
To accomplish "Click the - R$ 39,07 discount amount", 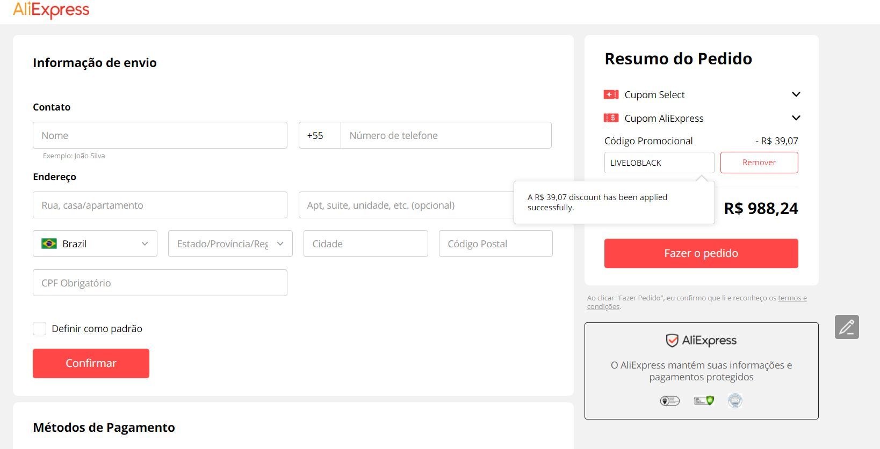I will point(776,141).
